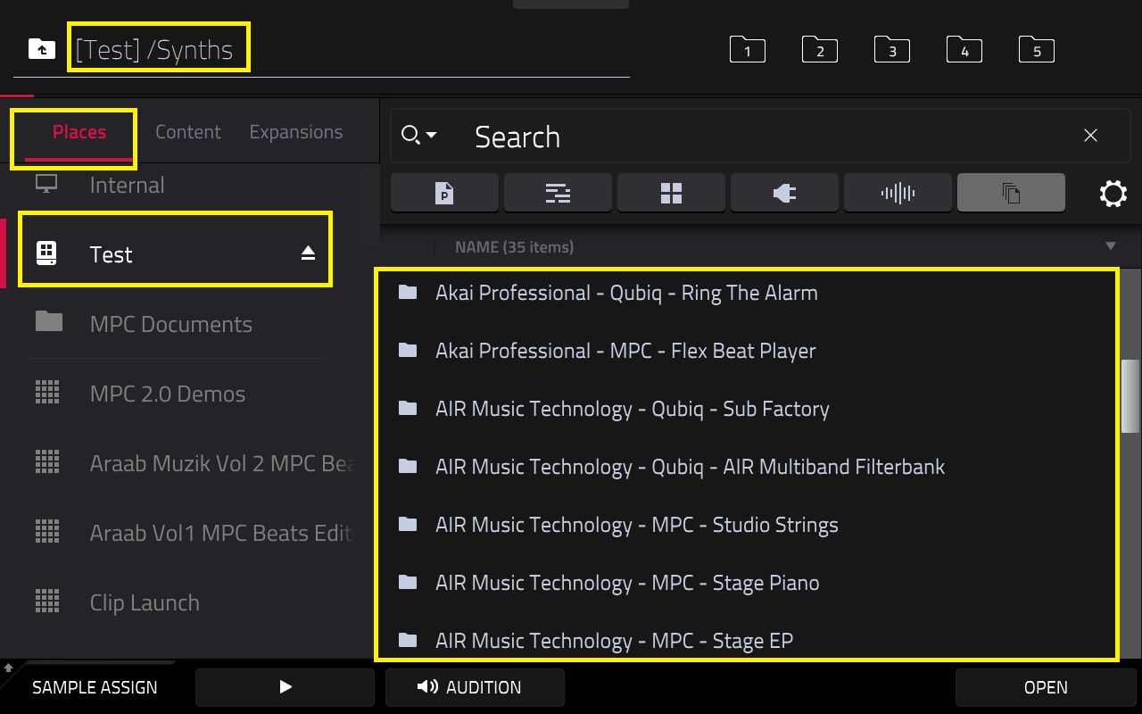
Task: Click folder icon beside Studio Strings
Action: coord(408,524)
